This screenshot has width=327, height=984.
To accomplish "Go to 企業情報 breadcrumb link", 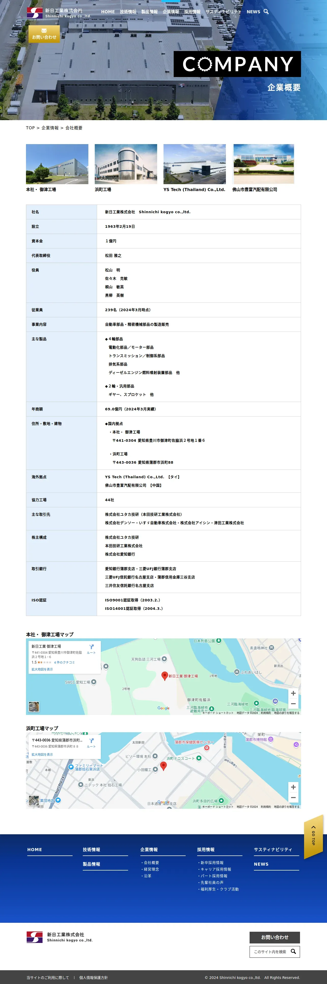I will tap(50, 128).
